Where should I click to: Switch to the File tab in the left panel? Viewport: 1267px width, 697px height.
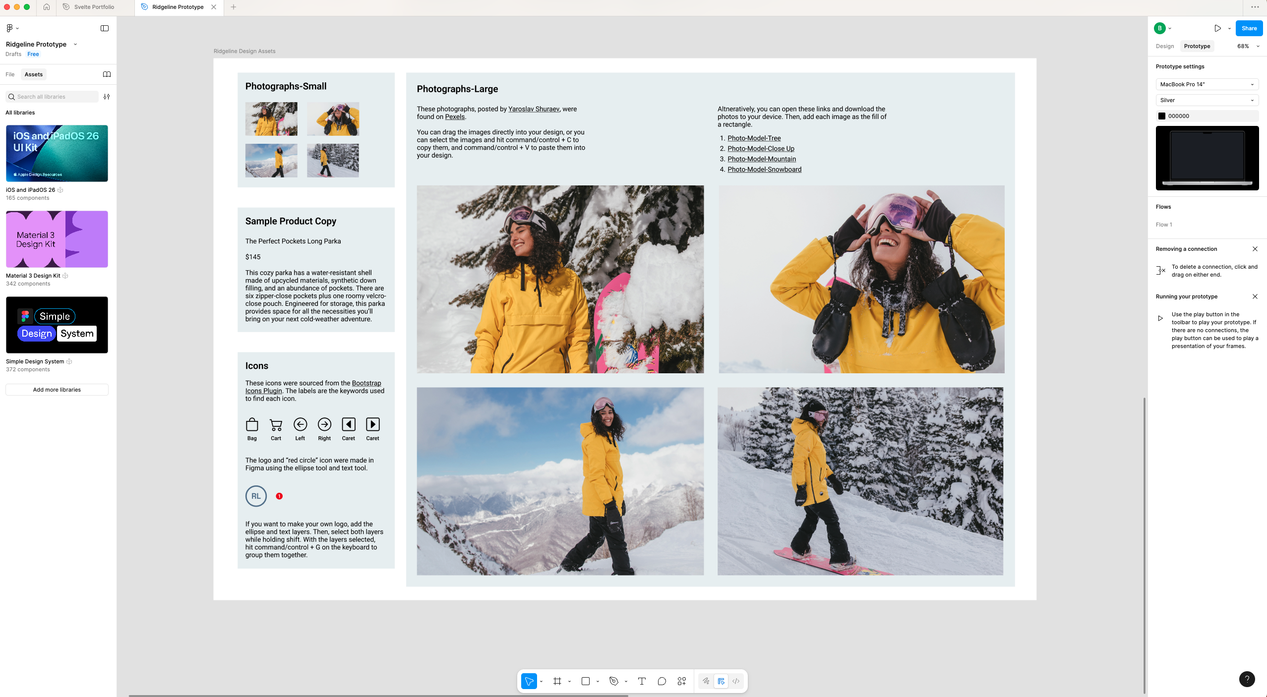point(10,74)
